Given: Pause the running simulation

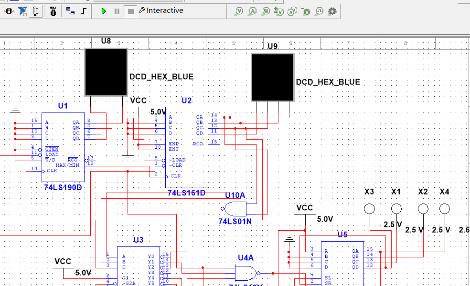Looking at the screenshot, I should tap(117, 10).
